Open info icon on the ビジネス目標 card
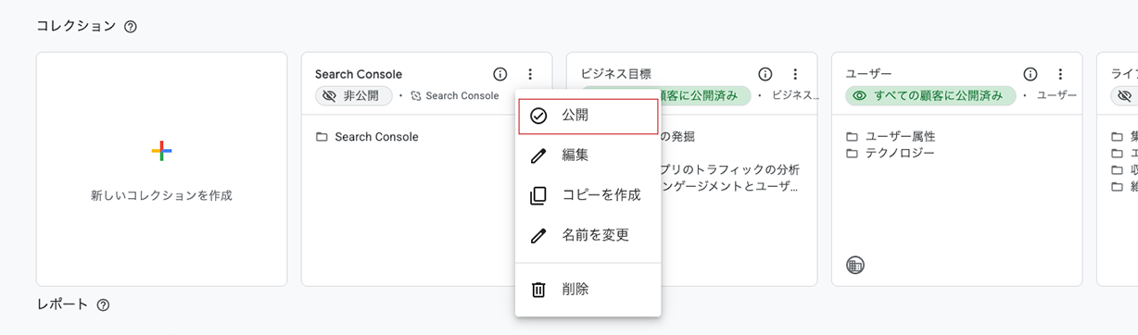The height and width of the screenshot is (335, 1138). click(x=765, y=74)
